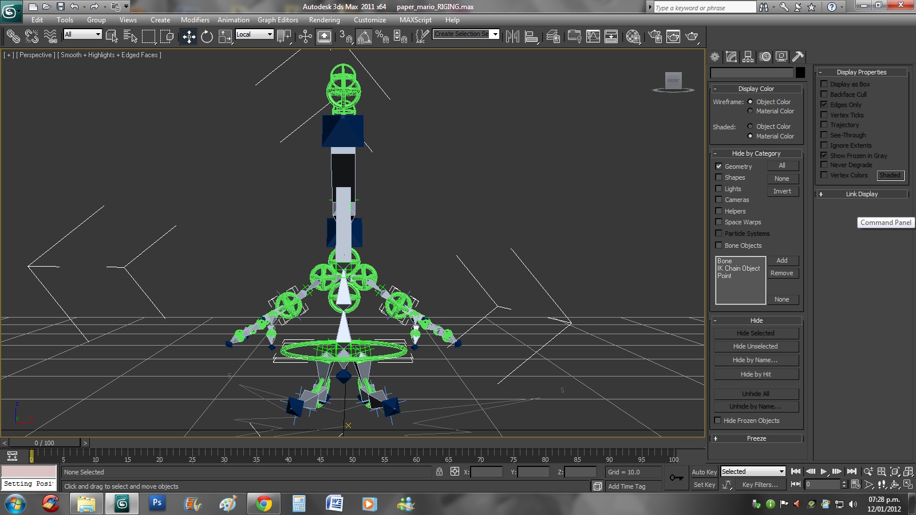Toggle the Hide Frozen Objects checkbox
The image size is (916, 515).
717,421
